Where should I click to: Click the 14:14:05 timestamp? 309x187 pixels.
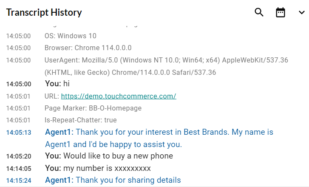18,168
